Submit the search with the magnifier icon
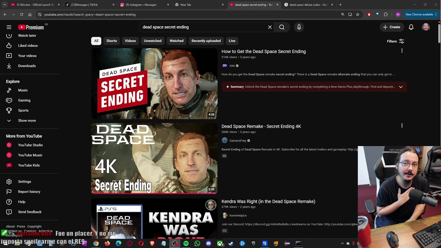This screenshot has width=441, height=248. coord(282,27)
